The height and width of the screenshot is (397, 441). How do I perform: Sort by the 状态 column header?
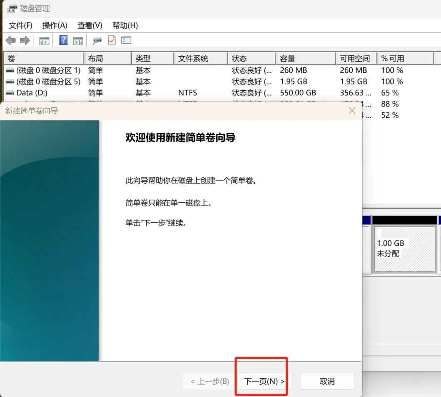(x=252, y=58)
